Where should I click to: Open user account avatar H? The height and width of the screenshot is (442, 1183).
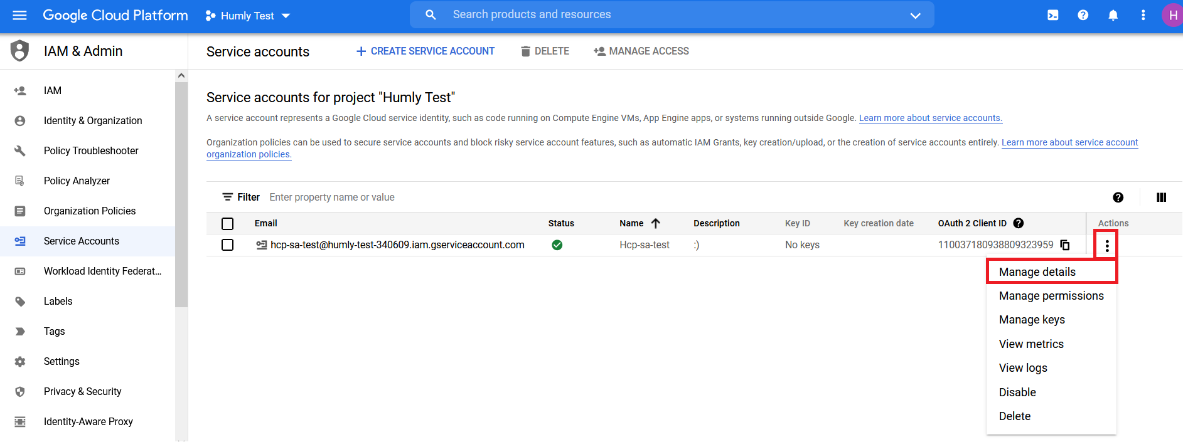[x=1172, y=15]
